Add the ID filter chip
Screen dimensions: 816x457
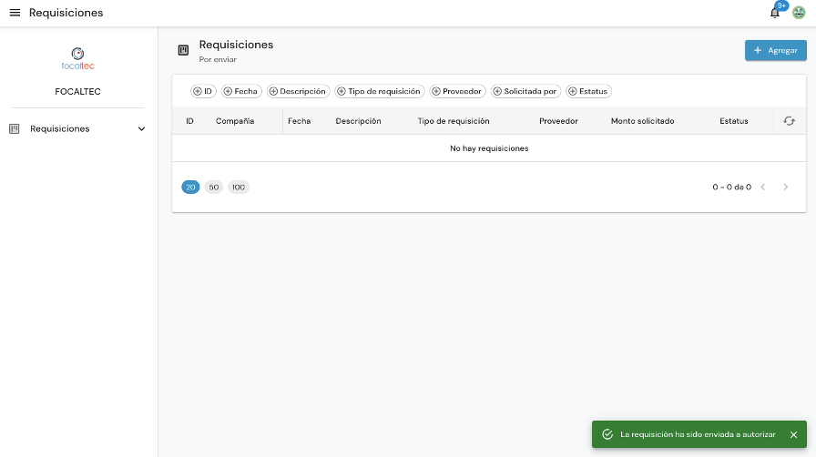203,91
